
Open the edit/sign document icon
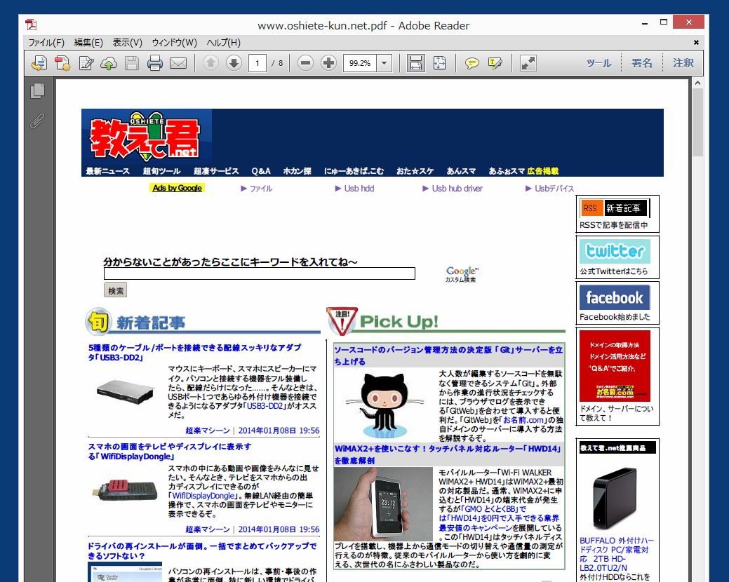[86, 62]
